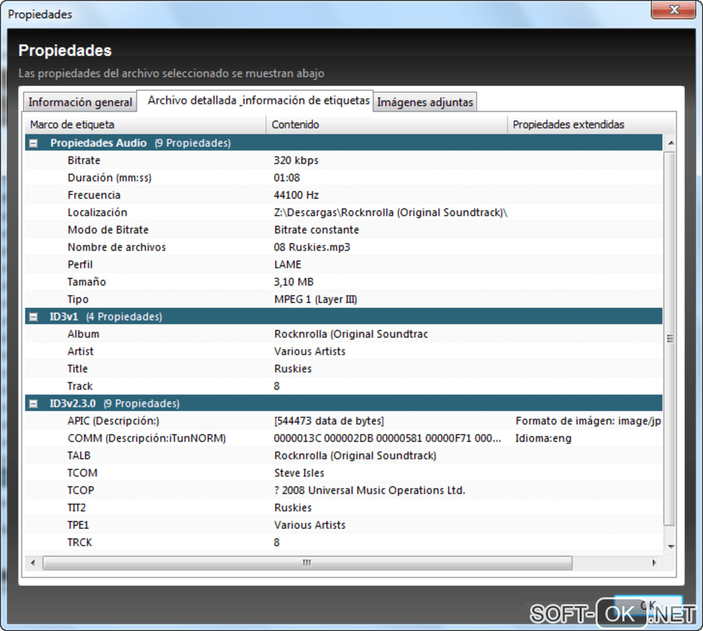
Task: Collapse the Propiedades Audio group
Action: [x=33, y=143]
